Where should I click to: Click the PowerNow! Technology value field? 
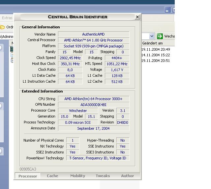pos(98,158)
